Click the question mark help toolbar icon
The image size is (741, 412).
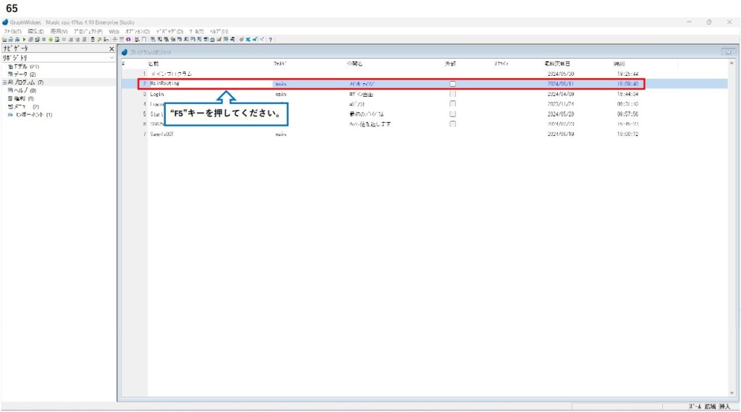(270, 39)
